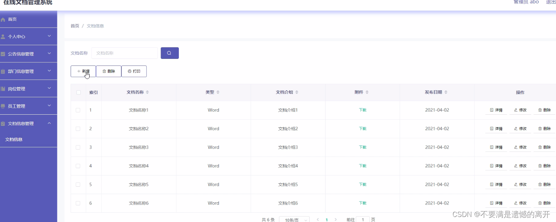Click 退出 to log out

[x=551, y=2]
